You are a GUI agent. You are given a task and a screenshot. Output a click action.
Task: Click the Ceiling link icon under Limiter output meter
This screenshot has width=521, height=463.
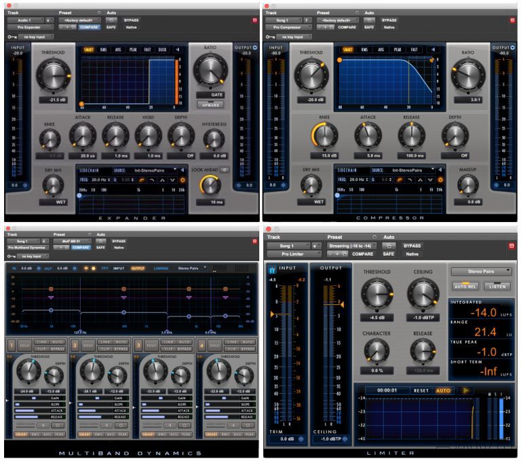[345, 439]
